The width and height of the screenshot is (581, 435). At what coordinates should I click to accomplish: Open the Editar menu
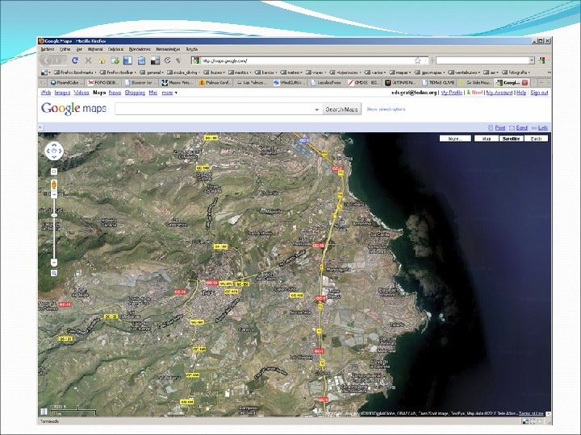[x=65, y=49]
